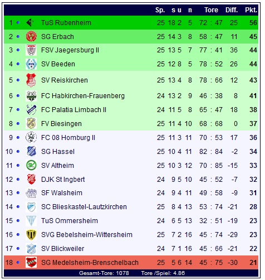Click the Pkt. column header
This screenshot has height=280, width=265.
(x=251, y=10)
